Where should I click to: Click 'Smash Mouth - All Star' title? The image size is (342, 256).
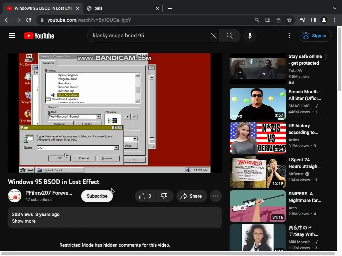(x=305, y=95)
